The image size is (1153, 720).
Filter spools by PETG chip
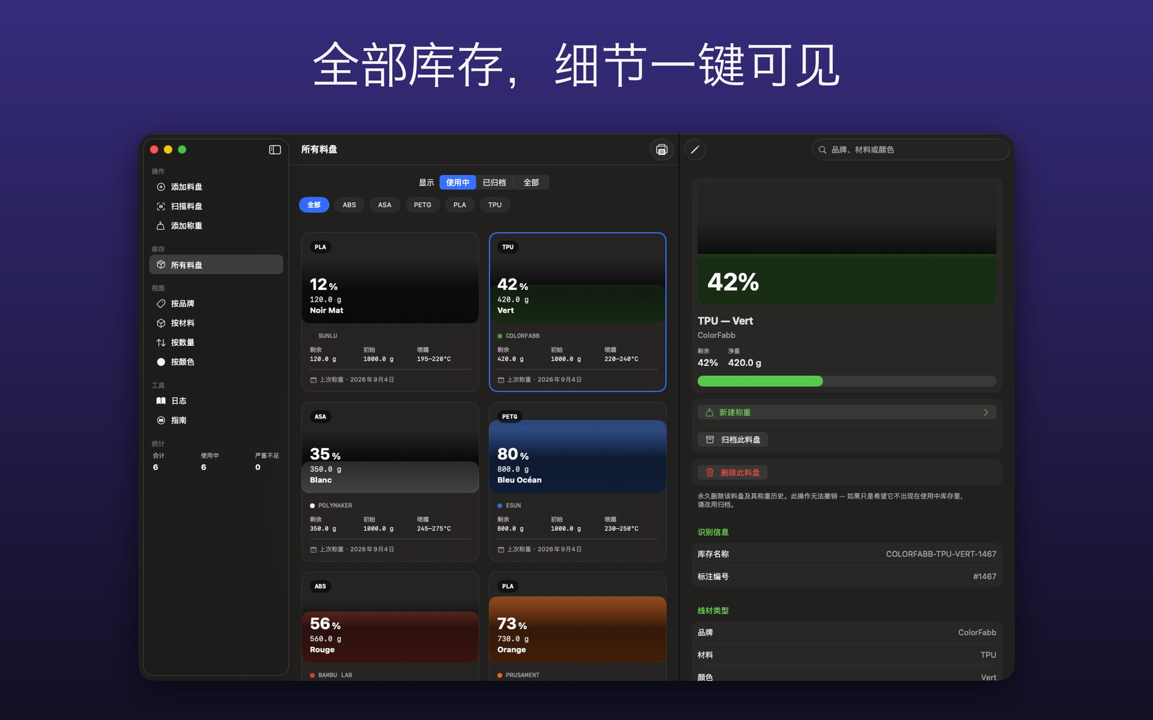(x=423, y=205)
